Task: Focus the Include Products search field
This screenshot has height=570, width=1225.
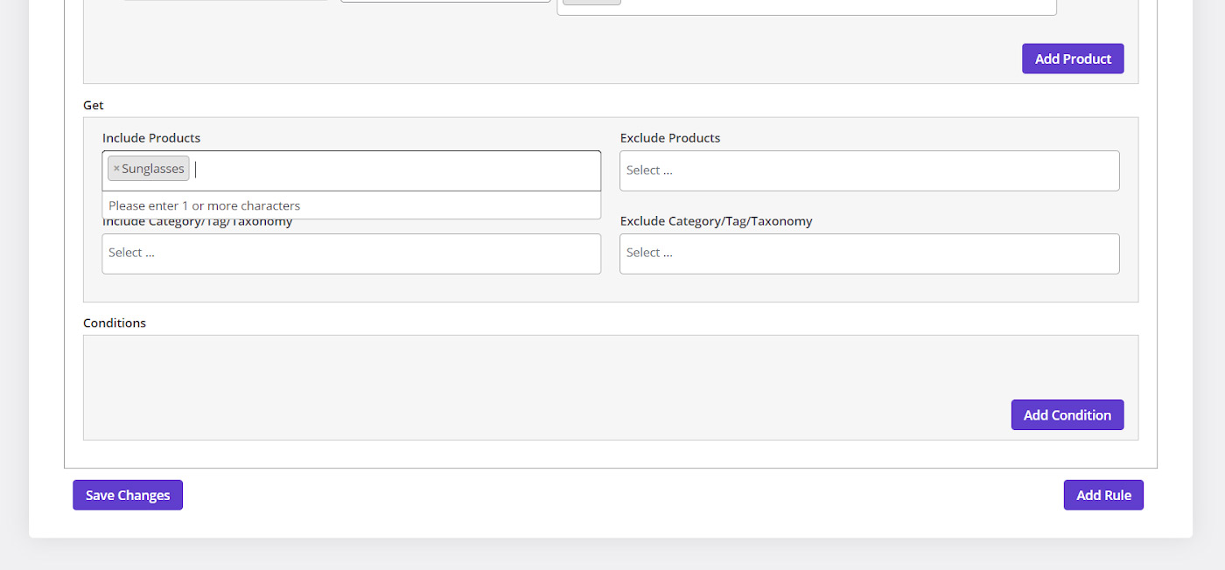Action: [x=394, y=170]
